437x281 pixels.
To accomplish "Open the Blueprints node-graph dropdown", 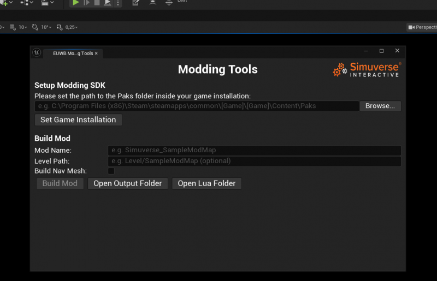I will [x=27, y=3].
